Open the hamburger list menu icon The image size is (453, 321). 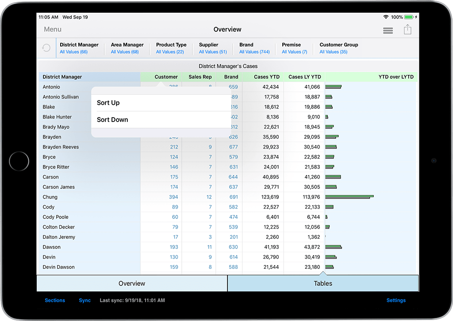[x=388, y=31]
